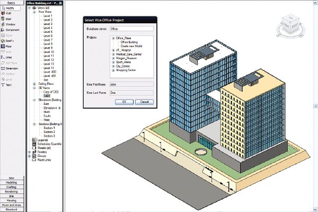Select the Lines tool icon
Image resolution: width=318 pixels, height=212 pixels.
point(3,57)
